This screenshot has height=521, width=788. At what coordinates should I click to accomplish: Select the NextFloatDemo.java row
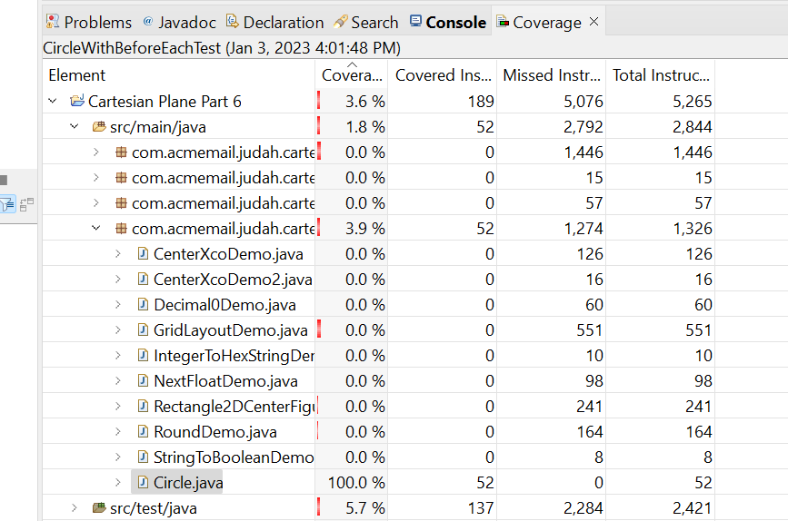click(x=225, y=381)
